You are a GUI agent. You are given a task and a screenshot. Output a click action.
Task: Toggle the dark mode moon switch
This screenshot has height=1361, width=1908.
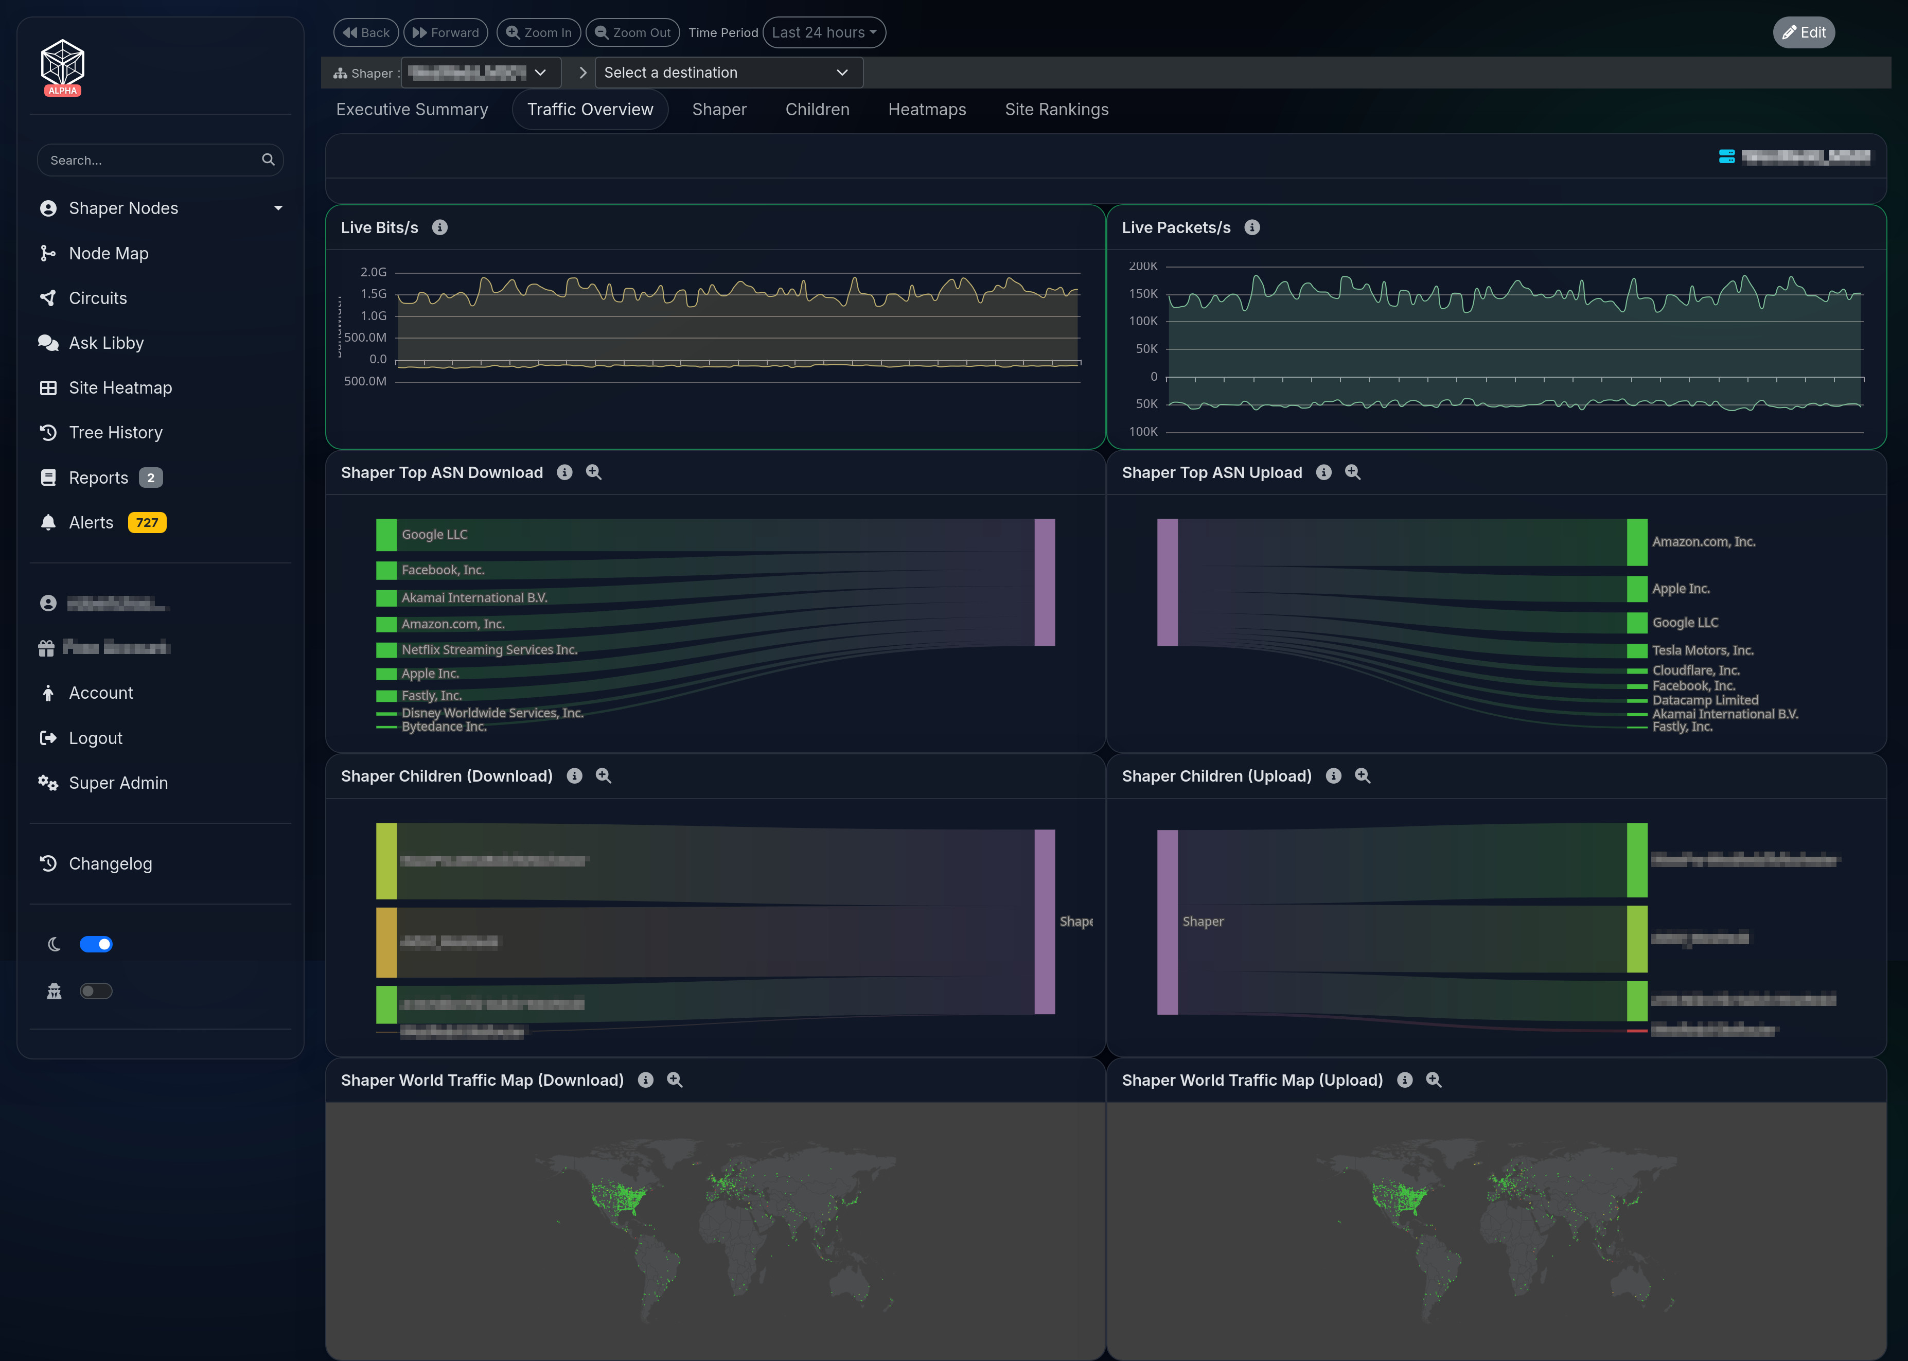coord(96,945)
